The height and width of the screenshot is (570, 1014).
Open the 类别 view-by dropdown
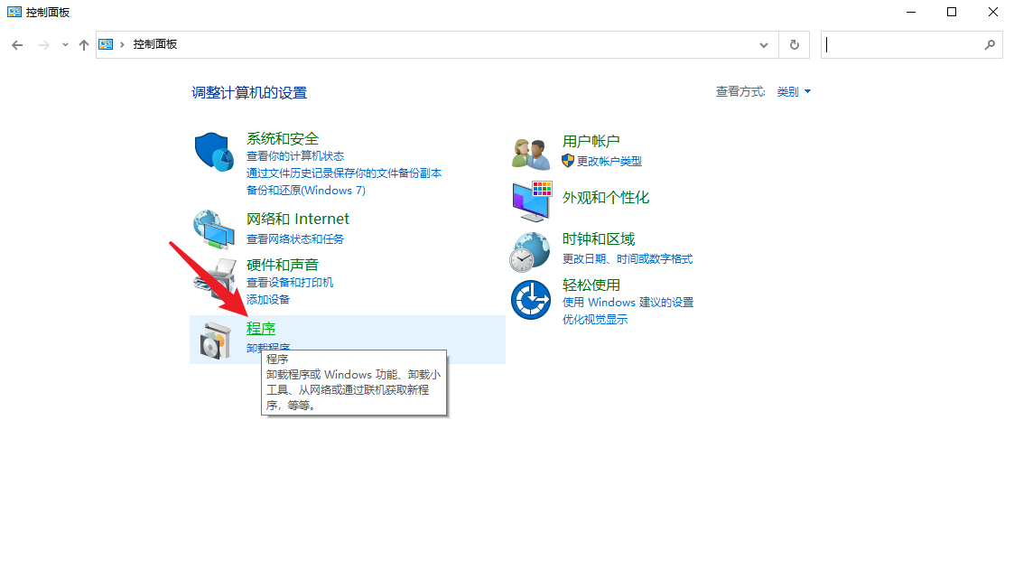794,91
